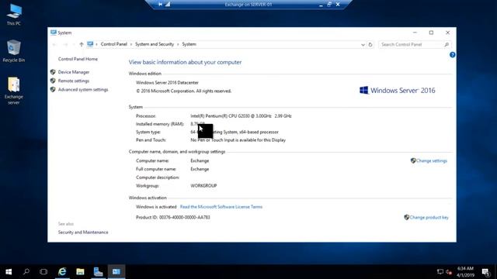The width and height of the screenshot is (497, 279).
Task: Launch Internet Explorer from taskbar
Action: click(62, 272)
